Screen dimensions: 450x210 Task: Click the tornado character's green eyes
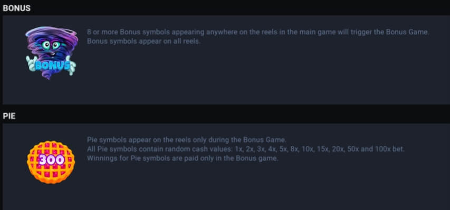(51, 45)
